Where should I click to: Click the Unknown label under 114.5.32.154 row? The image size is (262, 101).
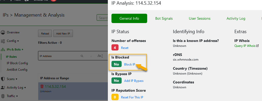[46, 91]
